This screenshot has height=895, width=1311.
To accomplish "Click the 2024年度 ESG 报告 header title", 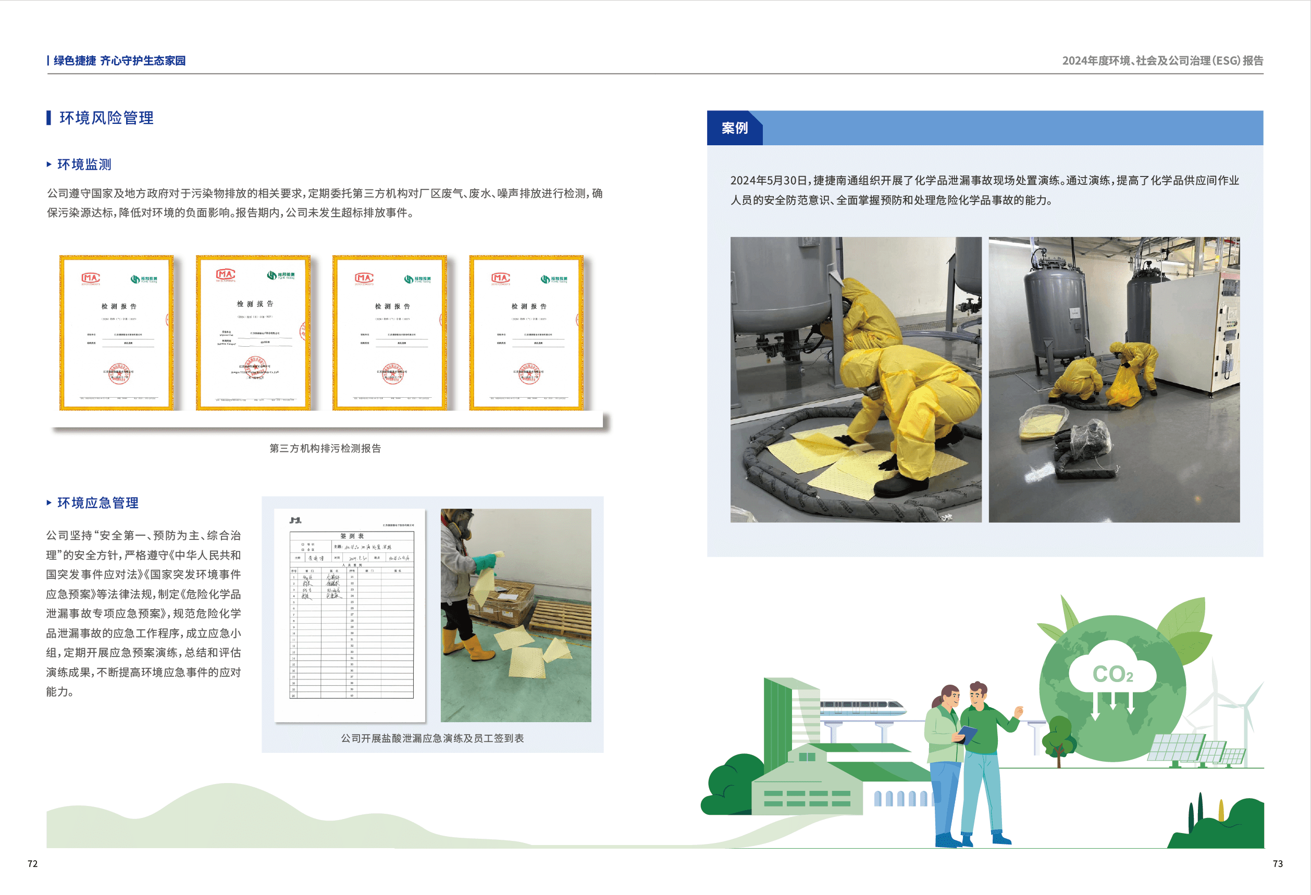I will tap(1162, 60).
